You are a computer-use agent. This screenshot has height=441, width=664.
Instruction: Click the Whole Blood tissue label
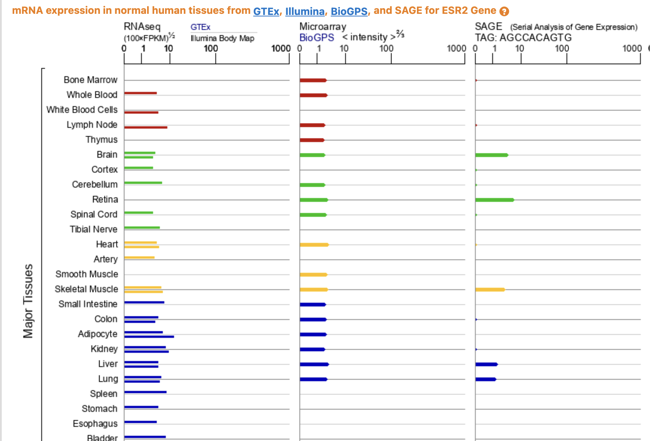[x=92, y=95]
